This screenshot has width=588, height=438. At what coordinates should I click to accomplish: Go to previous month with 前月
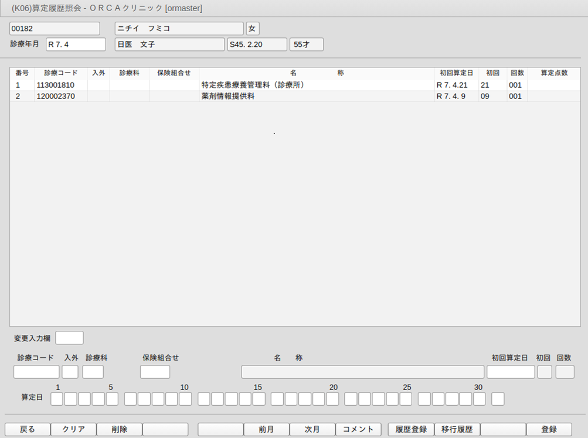(266, 429)
